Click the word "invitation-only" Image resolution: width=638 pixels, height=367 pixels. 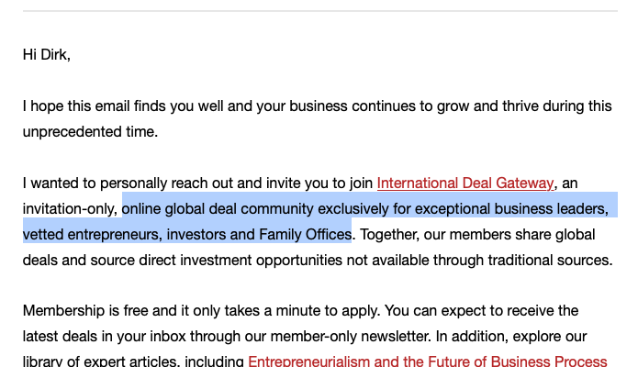(70, 208)
